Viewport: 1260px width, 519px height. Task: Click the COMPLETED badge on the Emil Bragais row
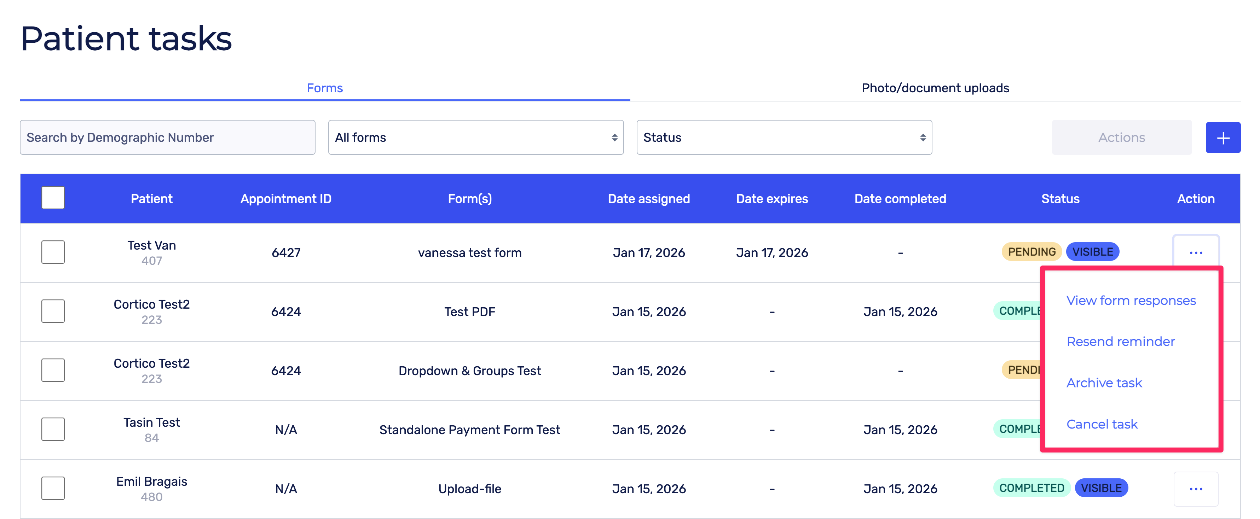click(1031, 488)
